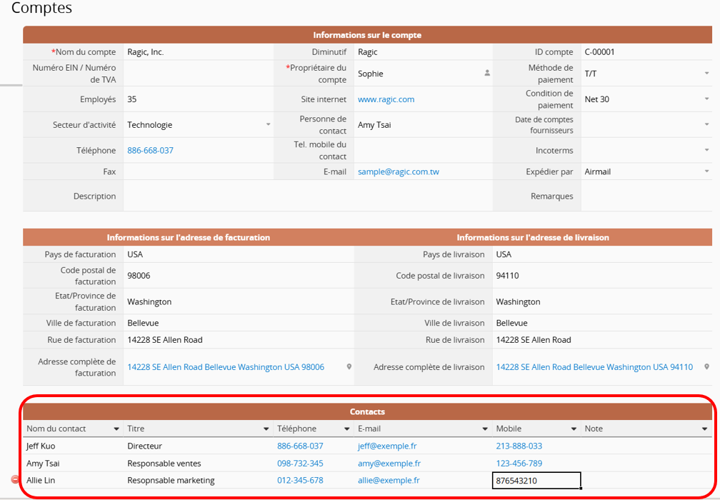
Task: Click the Mobile field containing 876543210
Action: 536,481
